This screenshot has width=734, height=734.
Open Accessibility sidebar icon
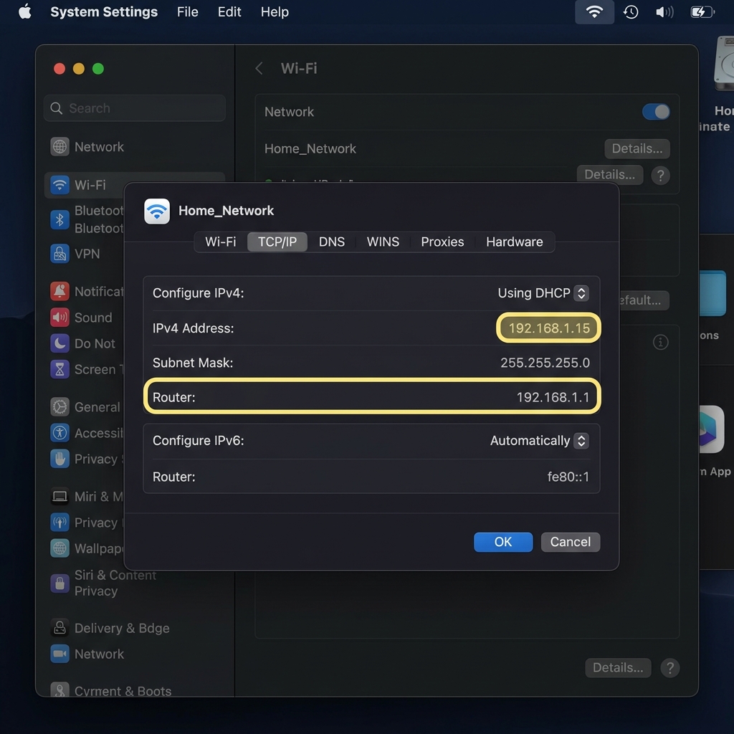59,433
